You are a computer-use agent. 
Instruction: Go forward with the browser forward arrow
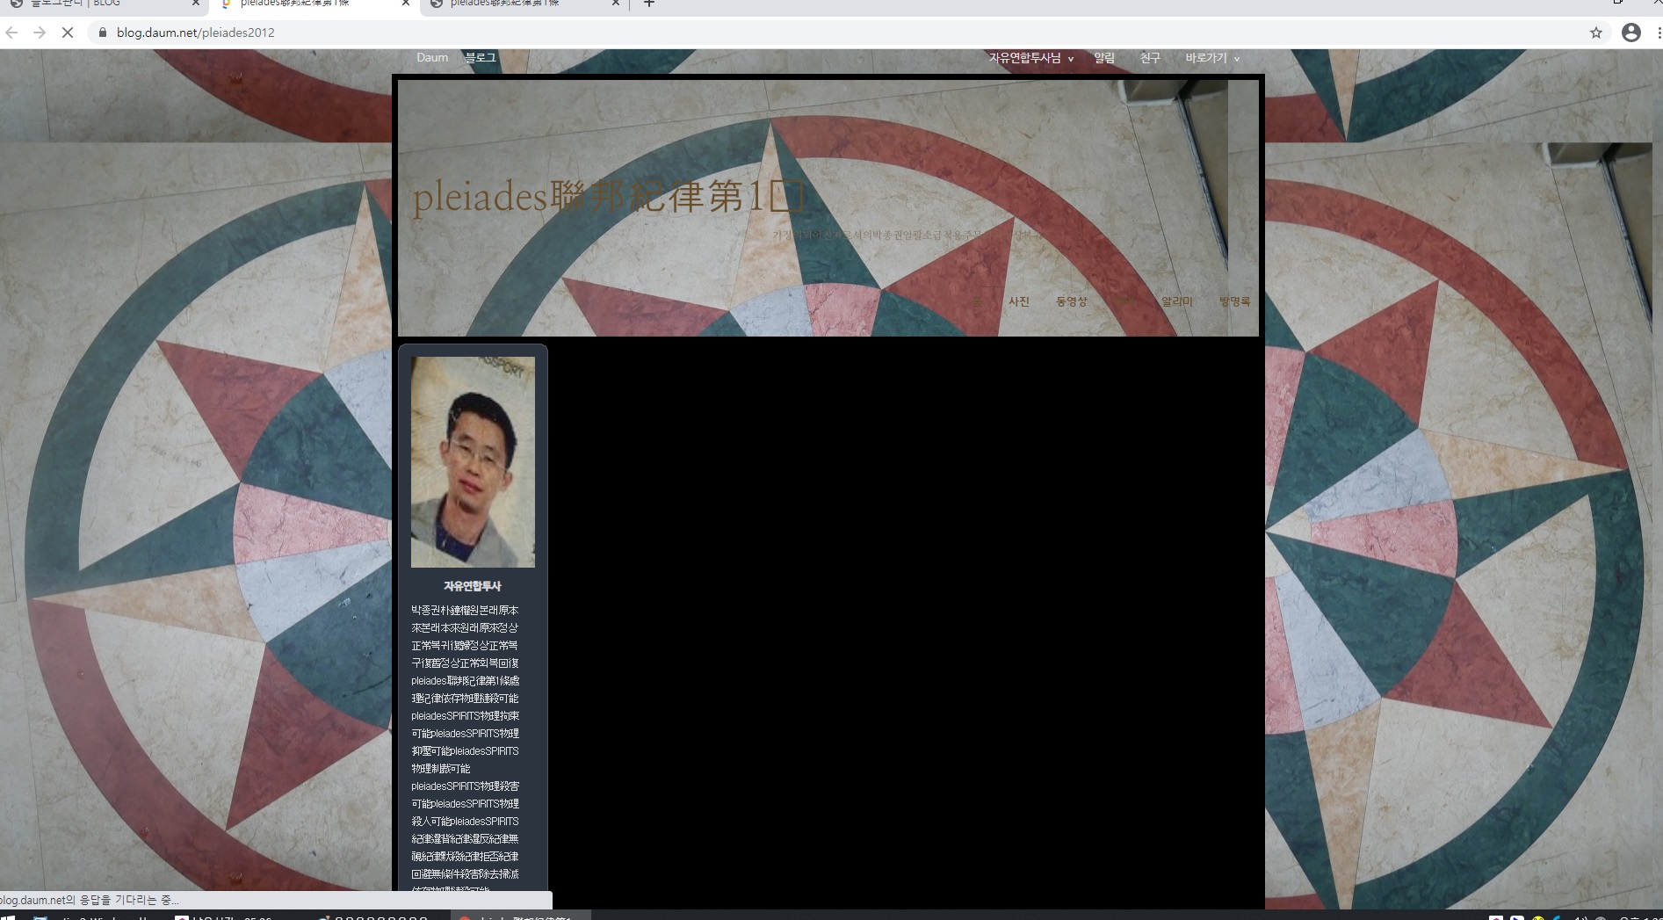40,33
